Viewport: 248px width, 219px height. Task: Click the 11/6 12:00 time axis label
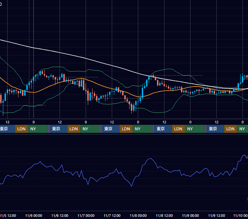[60, 215]
